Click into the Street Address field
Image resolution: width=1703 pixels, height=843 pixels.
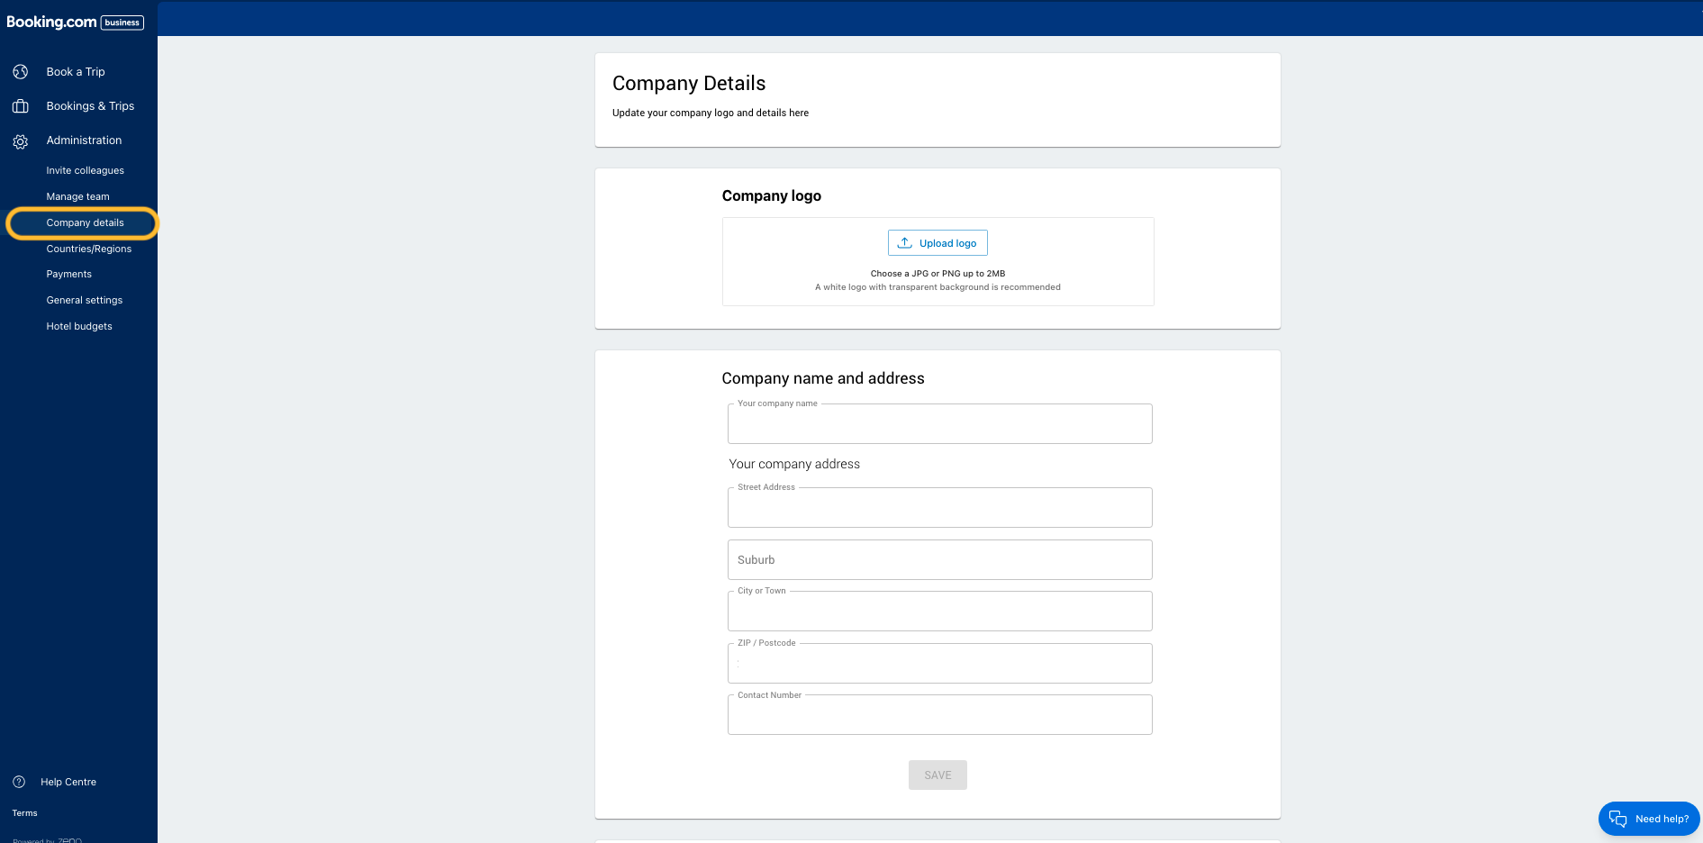pos(939,508)
